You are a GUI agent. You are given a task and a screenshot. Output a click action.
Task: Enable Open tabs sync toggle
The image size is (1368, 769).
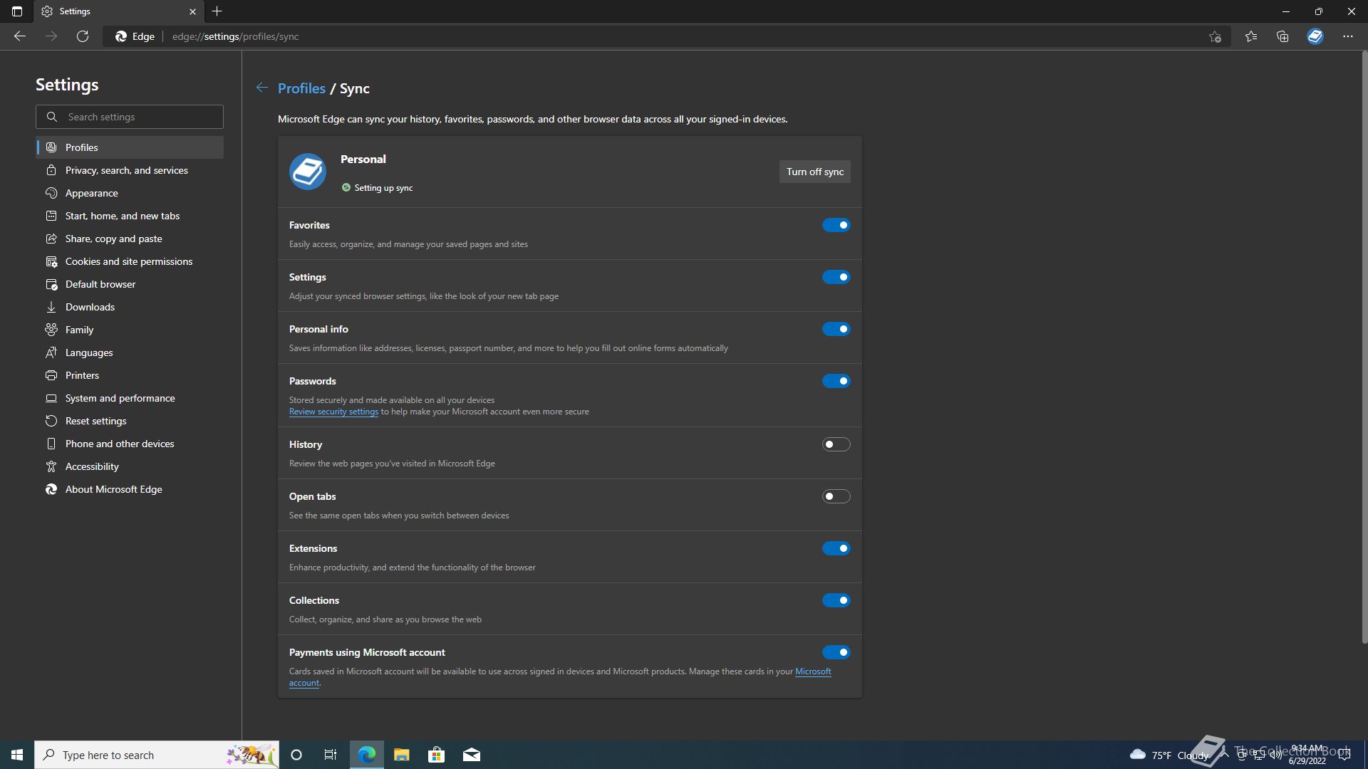pyautogui.click(x=836, y=496)
